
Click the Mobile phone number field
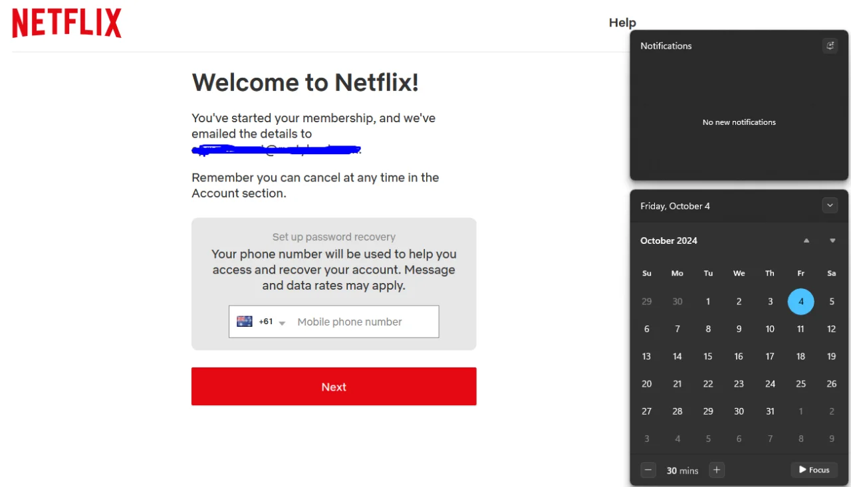(x=365, y=322)
